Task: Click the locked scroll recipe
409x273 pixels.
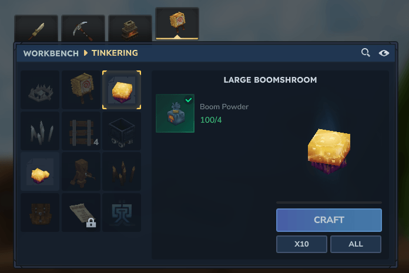Action: tap(81, 213)
